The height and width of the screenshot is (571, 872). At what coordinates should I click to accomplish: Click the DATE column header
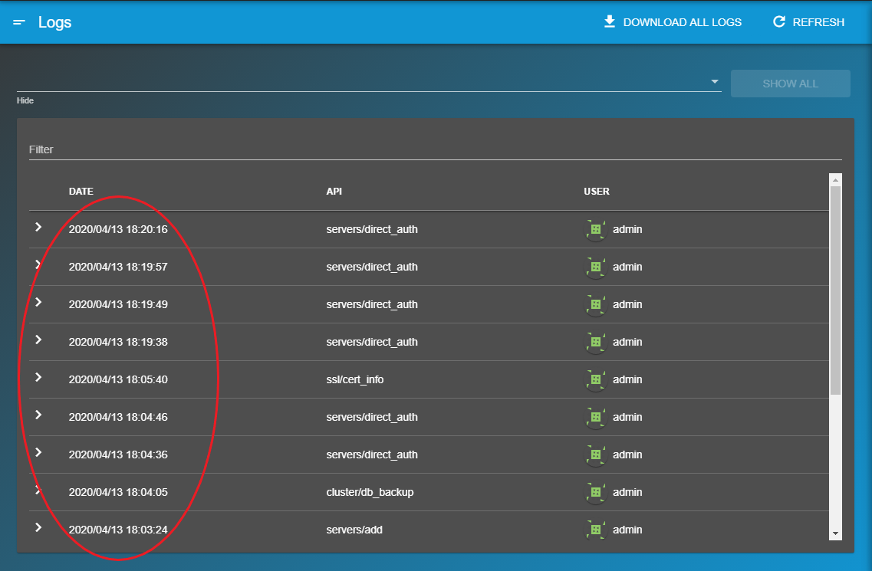(x=81, y=192)
